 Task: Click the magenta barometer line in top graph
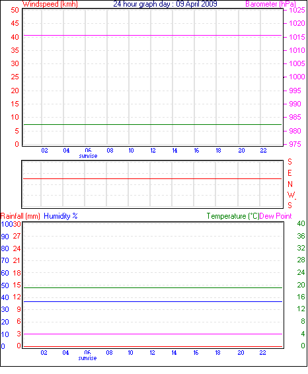pos(153,35)
